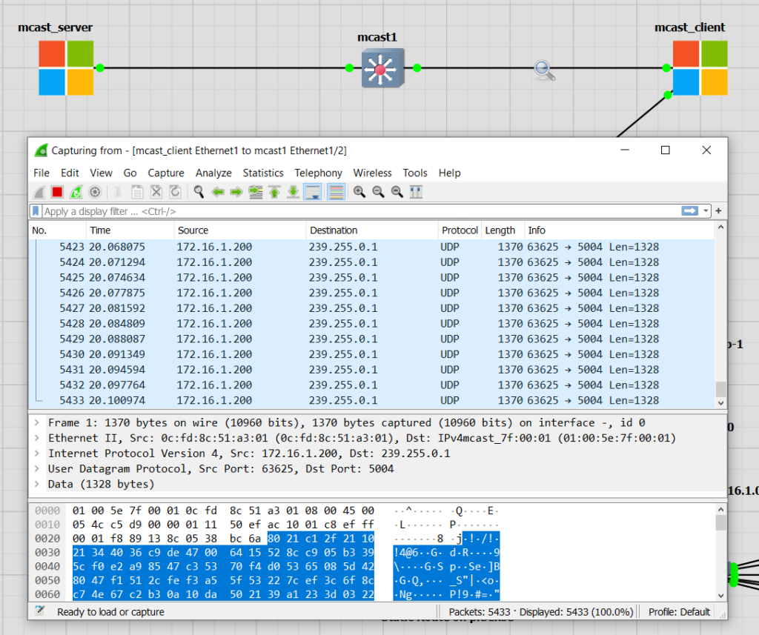This screenshot has width=759, height=635.
Task: Click inside the display filter field
Action: point(296,210)
